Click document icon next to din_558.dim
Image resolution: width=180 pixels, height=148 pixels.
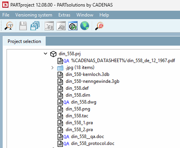point(60,95)
